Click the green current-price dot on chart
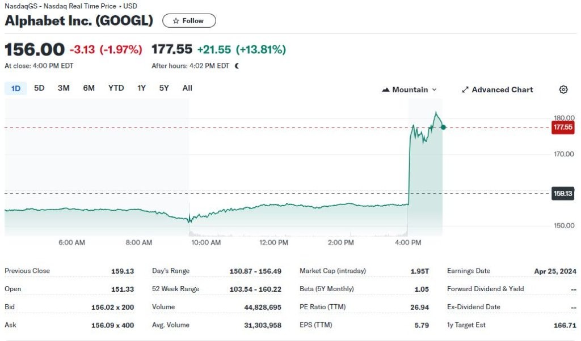This screenshot has width=581, height=341. 443,127
